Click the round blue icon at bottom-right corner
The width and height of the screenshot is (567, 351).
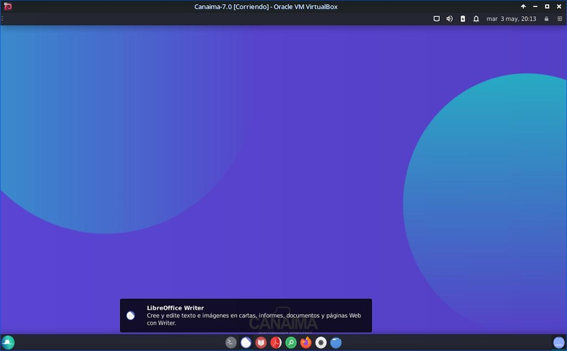click(x=559, y=342)
